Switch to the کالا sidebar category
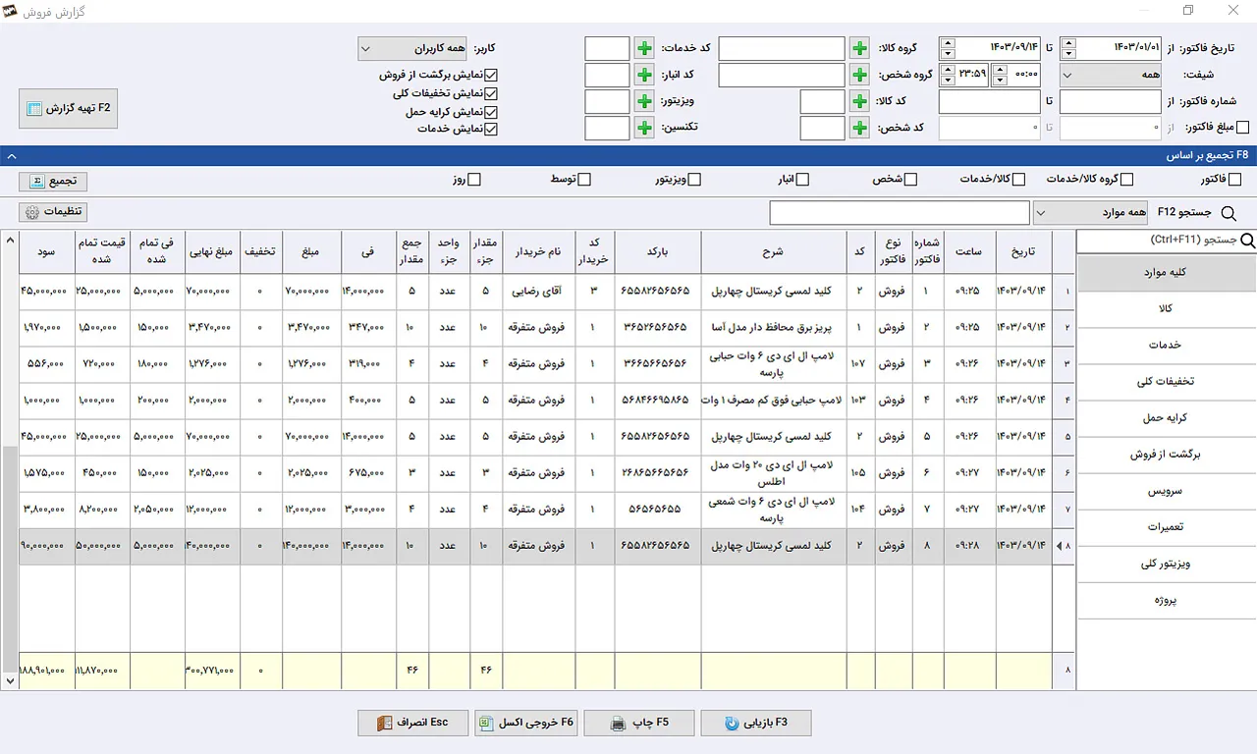Viewport: 1257px width, 754px height. point(1167,309)
